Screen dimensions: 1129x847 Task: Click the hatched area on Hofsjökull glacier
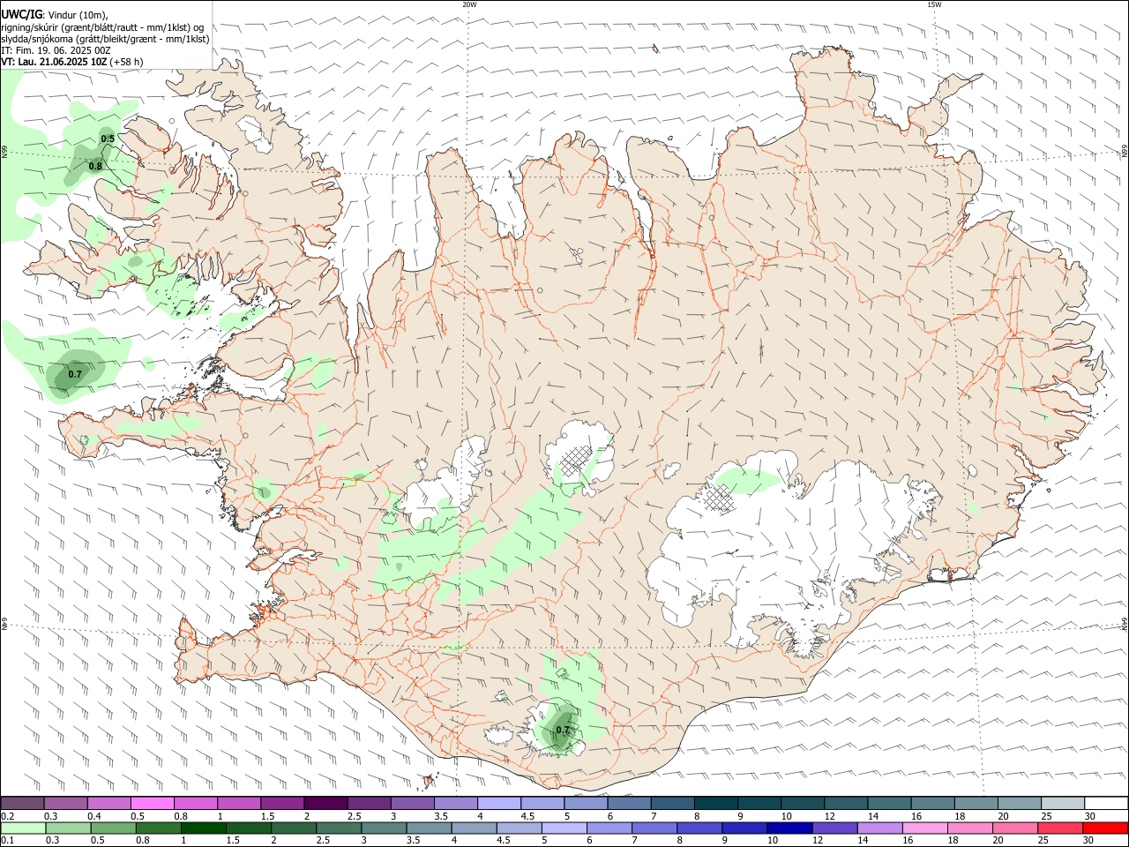pyautogui.click(x=576, y=461)
